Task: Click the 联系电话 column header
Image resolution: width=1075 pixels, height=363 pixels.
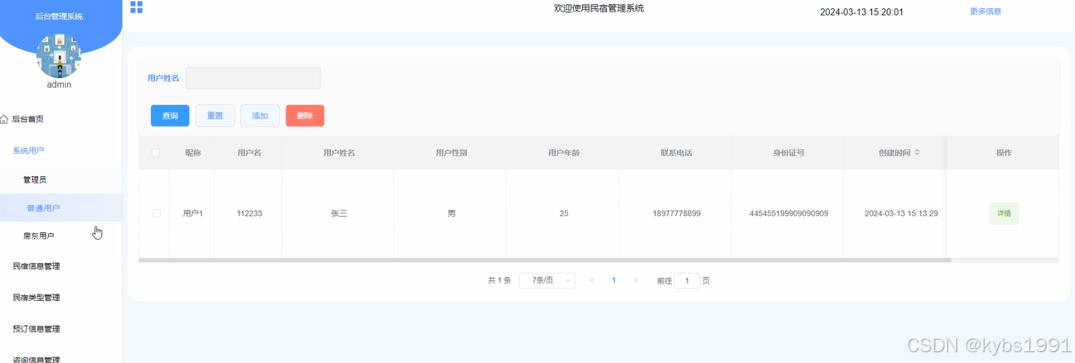Action: [676, 153]
